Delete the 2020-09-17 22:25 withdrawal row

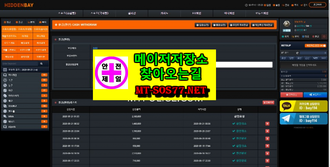[x=267, y=161]
